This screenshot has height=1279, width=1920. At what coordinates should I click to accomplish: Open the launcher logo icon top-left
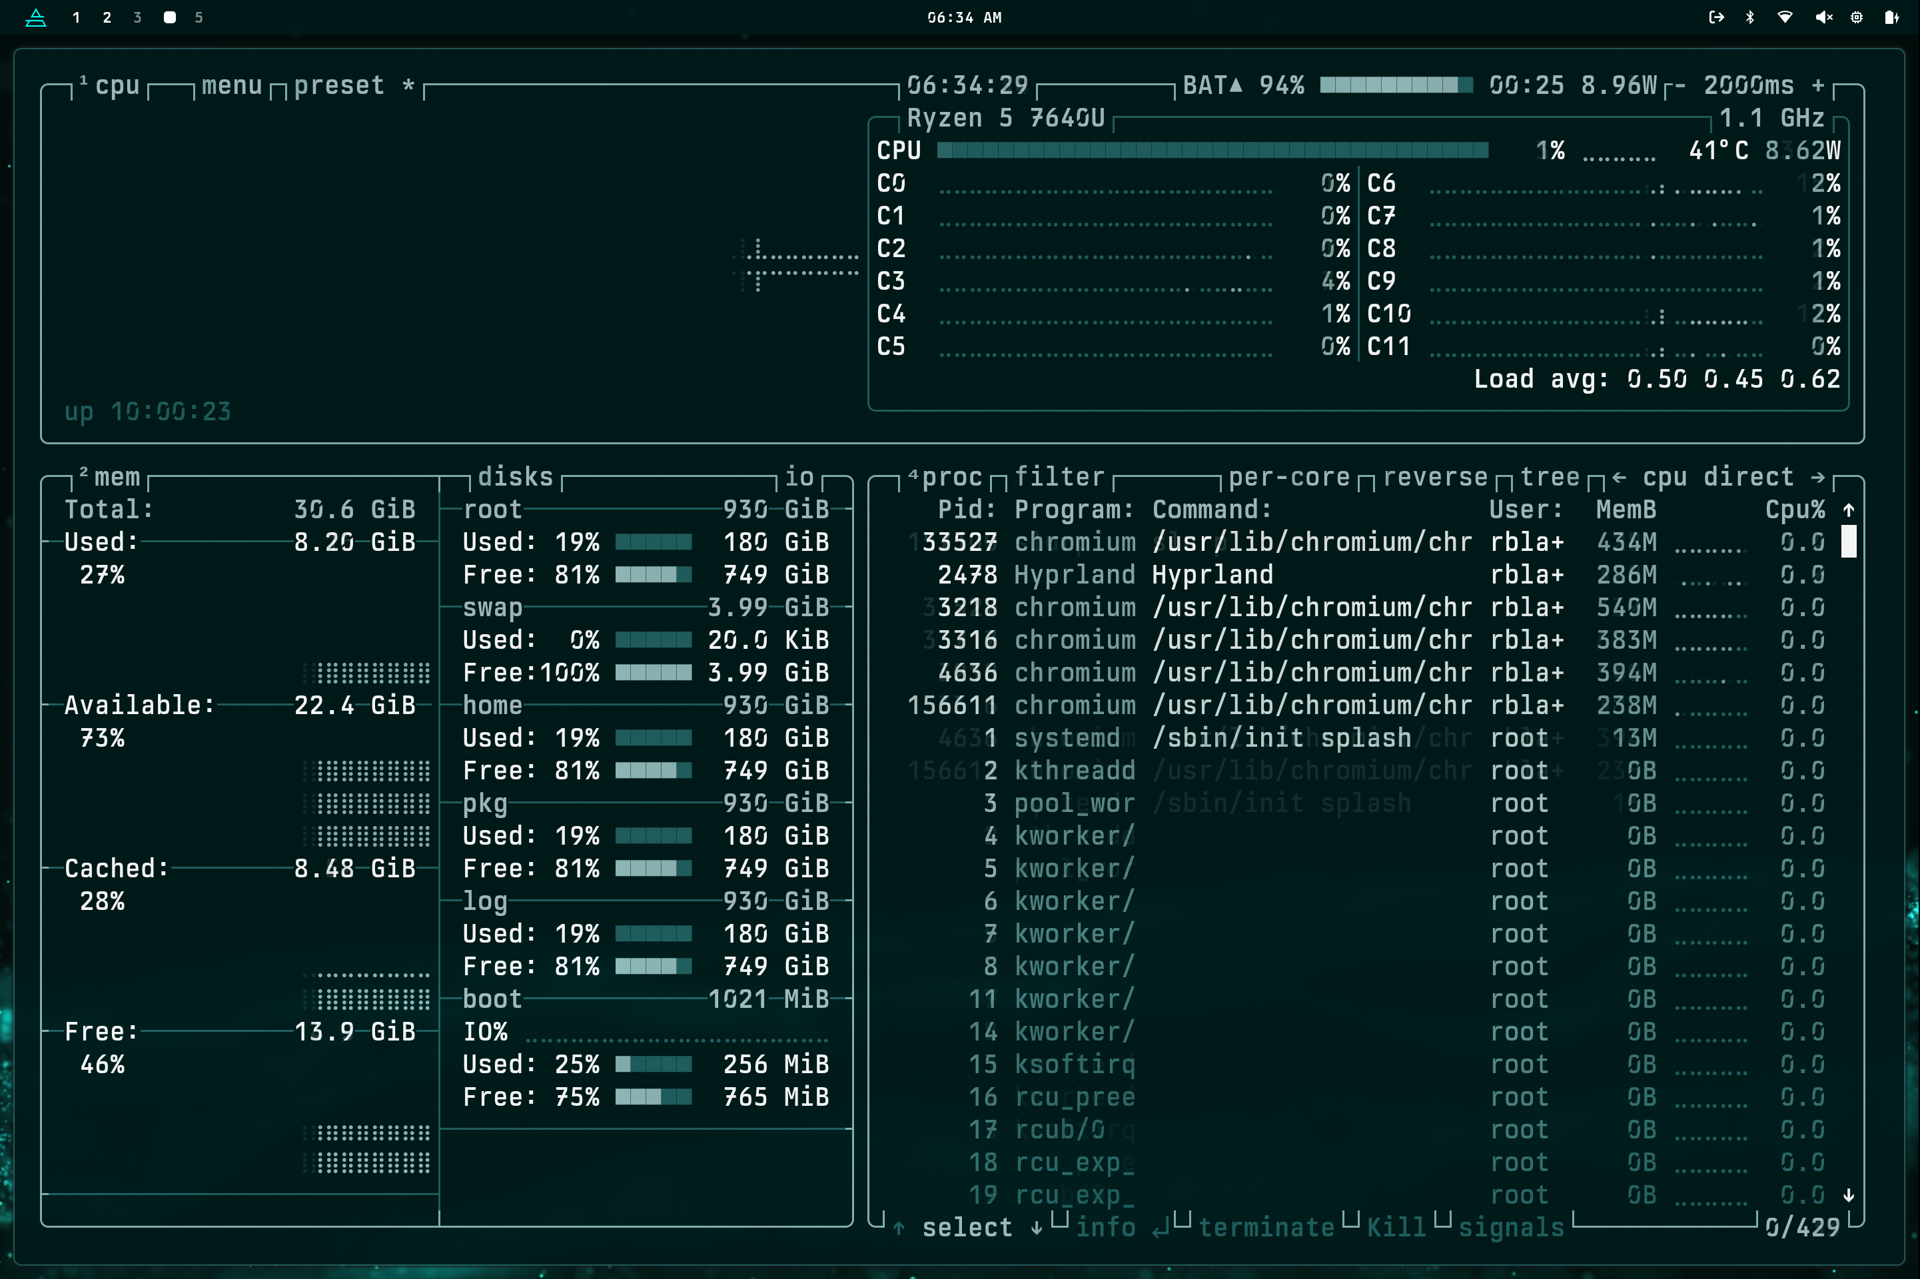pos(36,17)
